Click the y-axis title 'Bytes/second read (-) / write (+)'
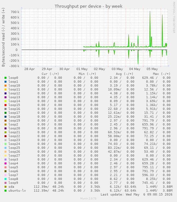Viewport: 177px width, 202px height. (3, 37)
